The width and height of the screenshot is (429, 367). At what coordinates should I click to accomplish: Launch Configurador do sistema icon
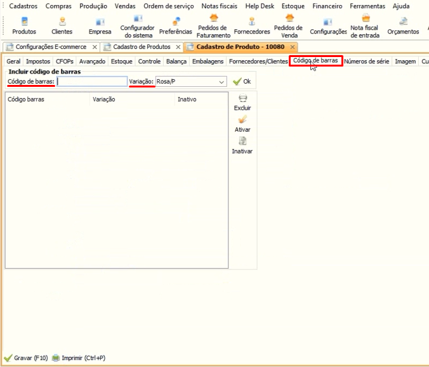[x=138, y=19]
